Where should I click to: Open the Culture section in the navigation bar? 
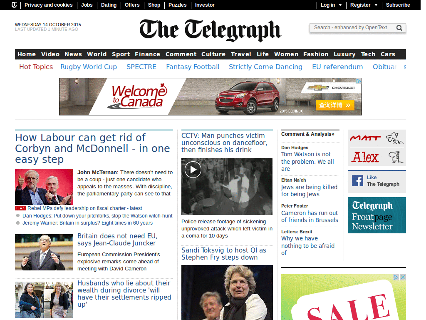213,54
